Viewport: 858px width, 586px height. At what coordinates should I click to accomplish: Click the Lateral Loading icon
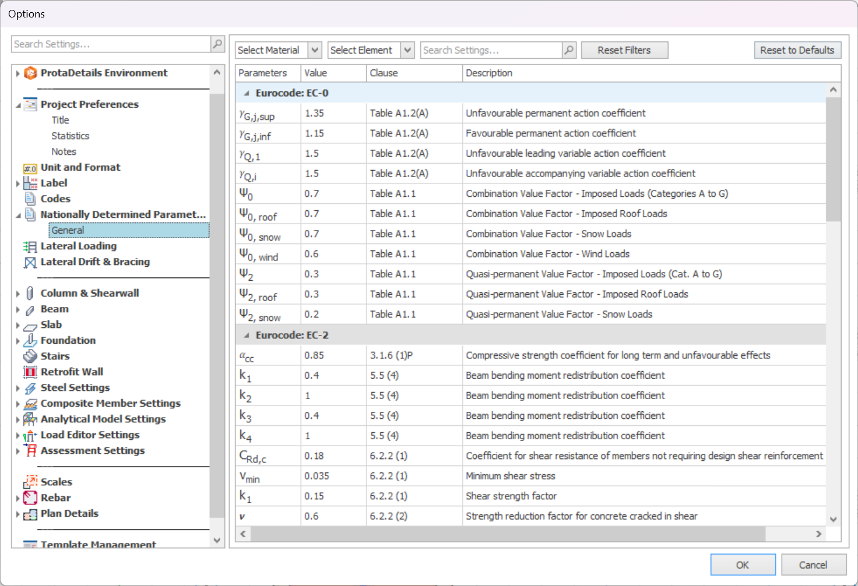(x=30, y=246)
